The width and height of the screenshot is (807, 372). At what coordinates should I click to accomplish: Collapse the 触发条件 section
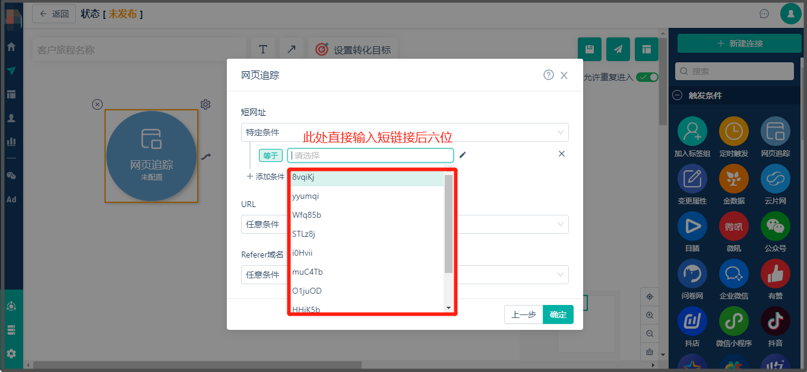(677, 95)
